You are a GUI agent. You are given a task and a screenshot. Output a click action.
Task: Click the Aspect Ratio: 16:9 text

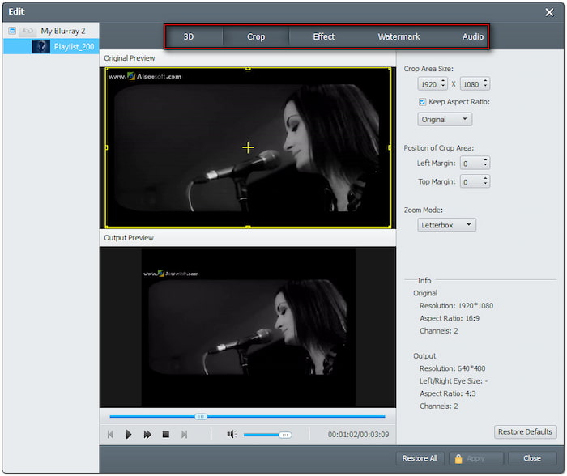[x=450, y=318]
